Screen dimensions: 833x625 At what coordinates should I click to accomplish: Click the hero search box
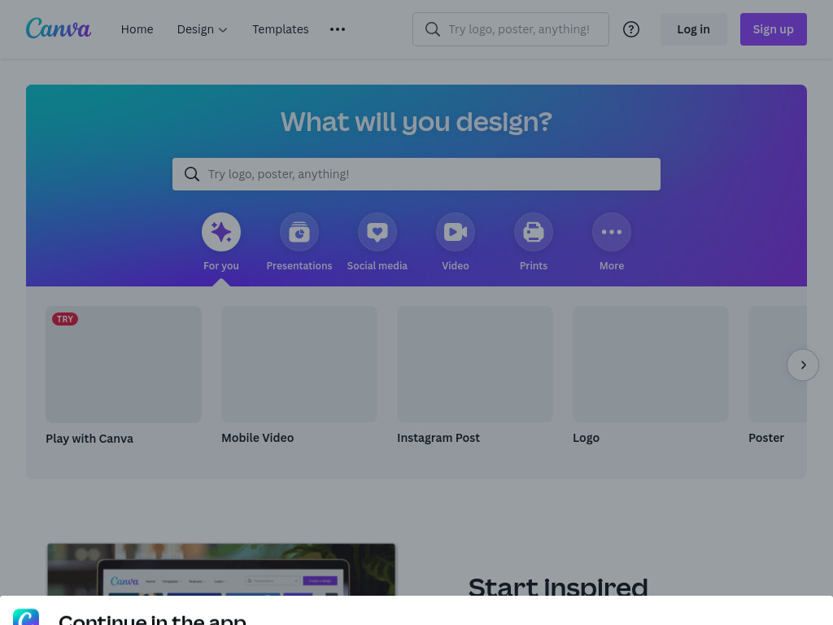416,174
